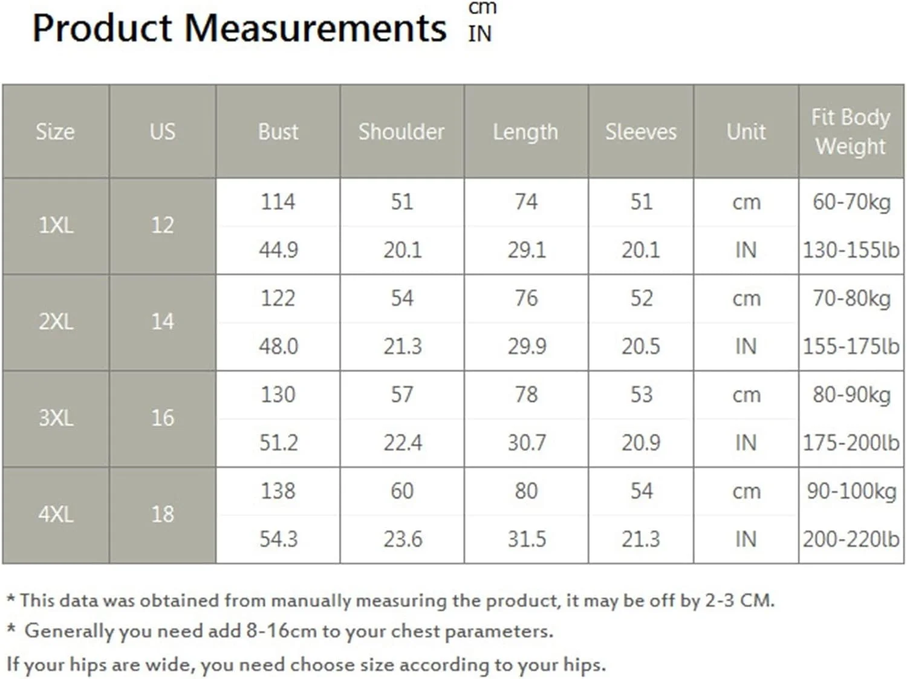Click the US column header
907x679 pixels.
(x=162, y=132)
